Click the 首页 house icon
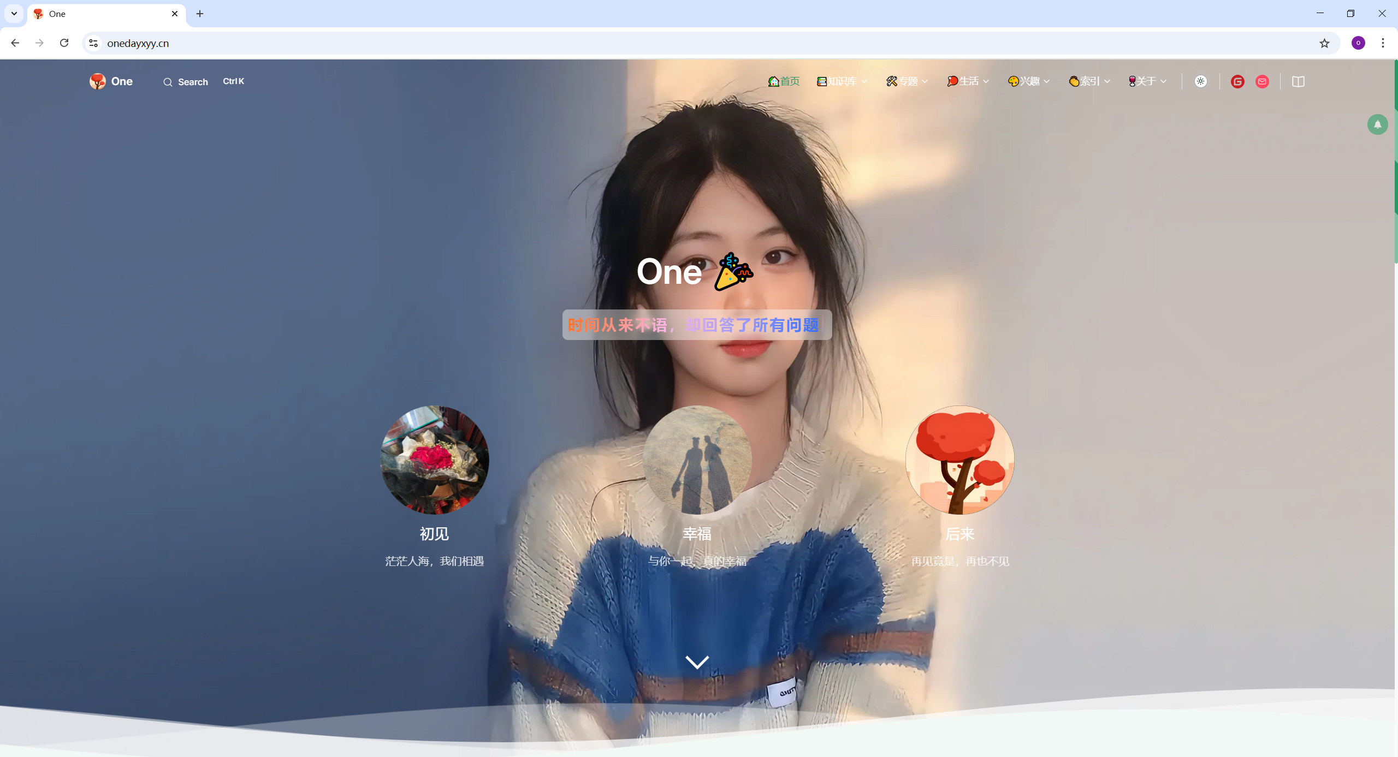Screen dimensions: 1398x757 click(x=773, y=81)
